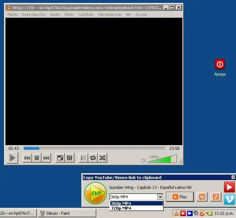236x218 pixels.
Task: Open the Ver menu
Action: click(128, 15)
